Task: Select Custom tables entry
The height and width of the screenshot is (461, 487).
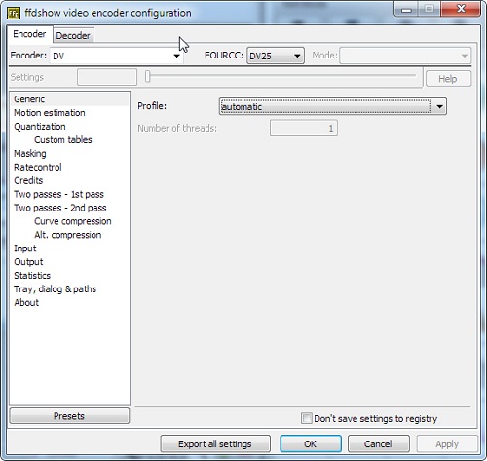Action: [63, 140]
